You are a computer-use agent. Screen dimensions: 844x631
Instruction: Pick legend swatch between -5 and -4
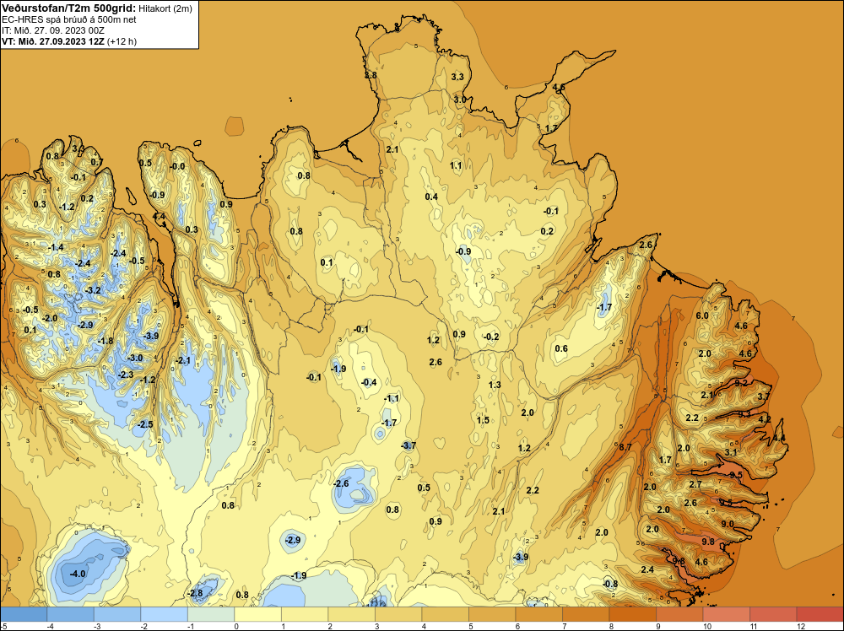pyautogui.click(x=23, y=614)
